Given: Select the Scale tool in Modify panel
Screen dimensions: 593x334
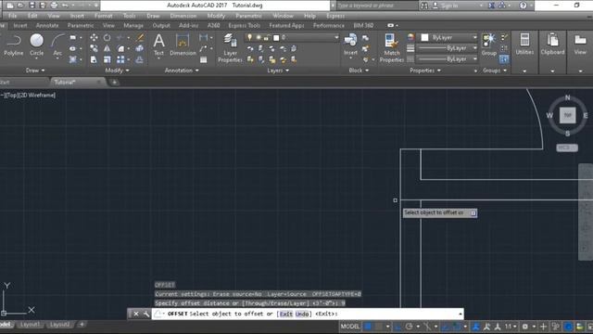Looking at the screenshot, I should tap(107, 59).
